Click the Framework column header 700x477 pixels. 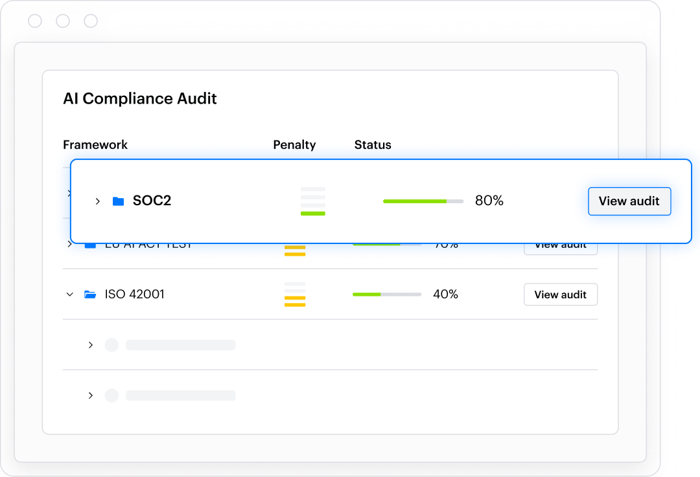click(x=95, y=144)
